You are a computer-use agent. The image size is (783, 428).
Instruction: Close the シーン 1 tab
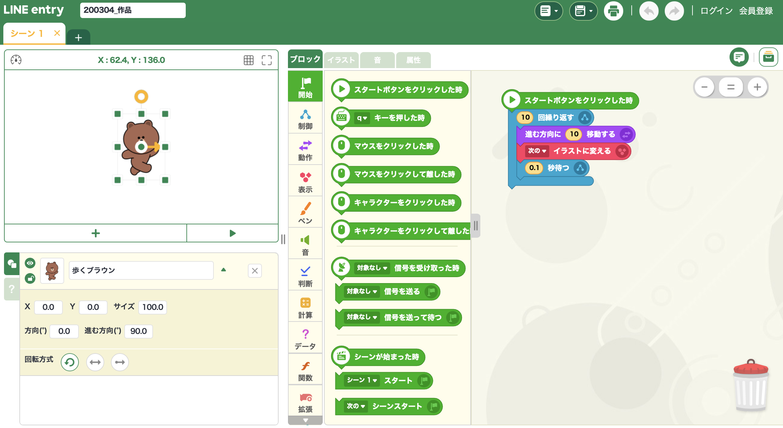click(x=57, y=33)
